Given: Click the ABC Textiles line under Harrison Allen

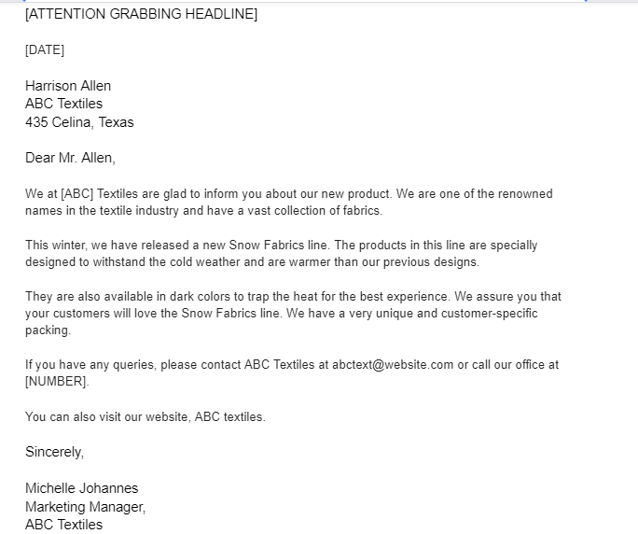Looking at the screenshot, I should click(x=63, y=104).
